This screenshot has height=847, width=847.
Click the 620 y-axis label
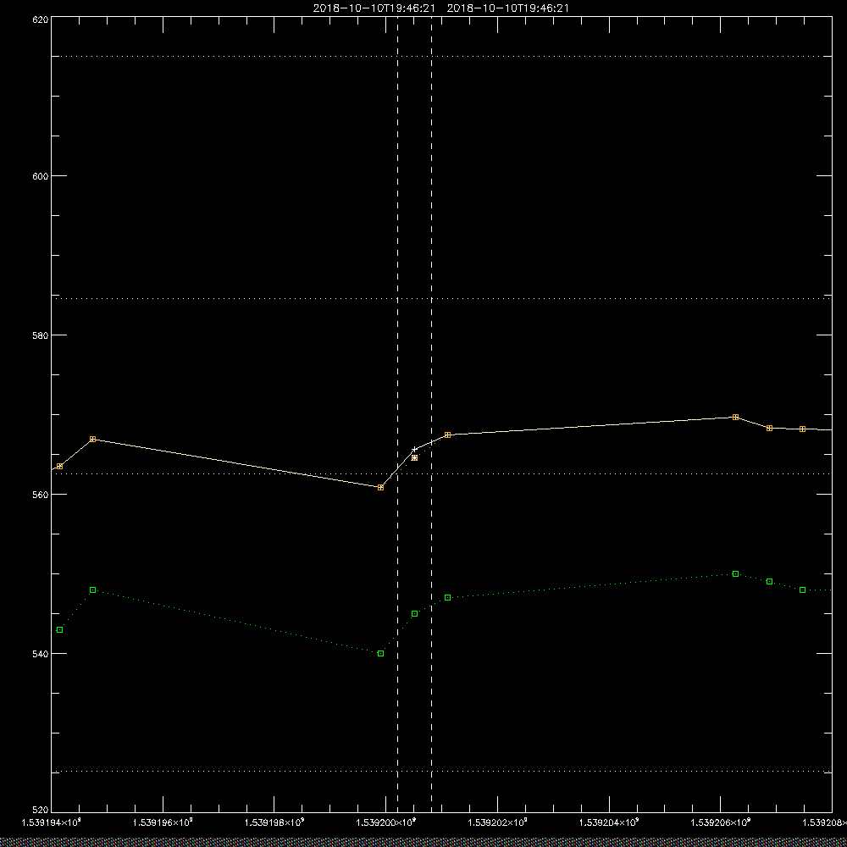coord(41,20)
